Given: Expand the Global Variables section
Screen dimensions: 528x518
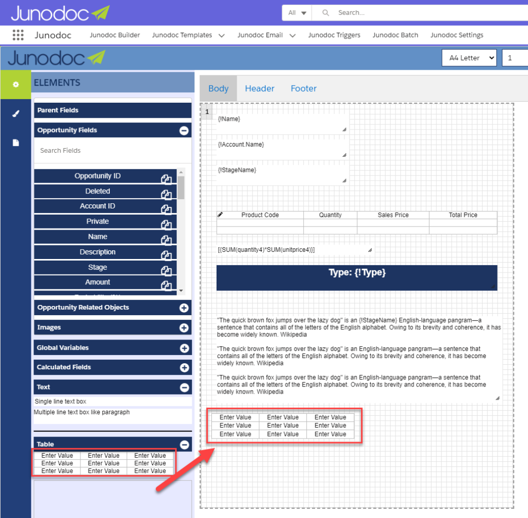Looking at the screenshot, I should point(184,348).
